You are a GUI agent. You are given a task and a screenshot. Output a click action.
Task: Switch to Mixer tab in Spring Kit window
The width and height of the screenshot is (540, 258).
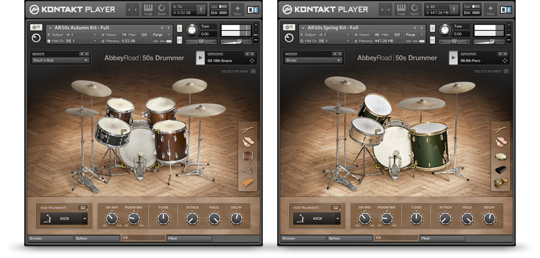click(x=443, y=239)
